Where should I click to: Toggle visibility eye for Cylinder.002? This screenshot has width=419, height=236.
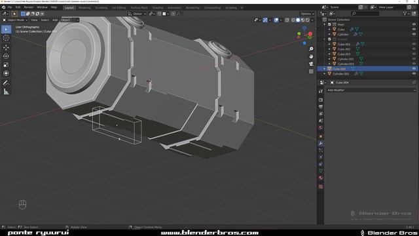414,73
